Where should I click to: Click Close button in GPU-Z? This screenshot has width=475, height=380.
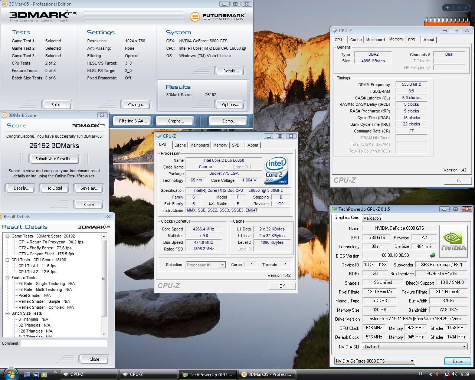point(458,361)
